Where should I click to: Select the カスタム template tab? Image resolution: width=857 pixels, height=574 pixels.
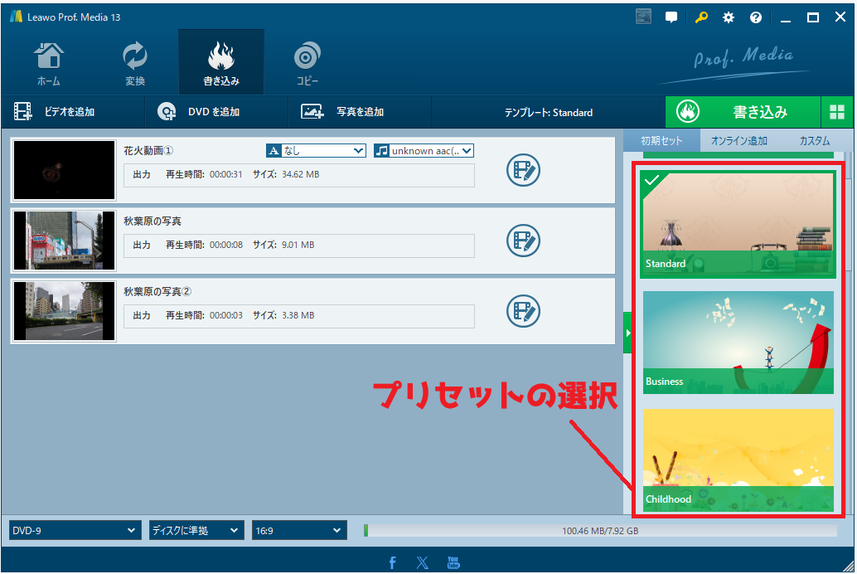815,141
